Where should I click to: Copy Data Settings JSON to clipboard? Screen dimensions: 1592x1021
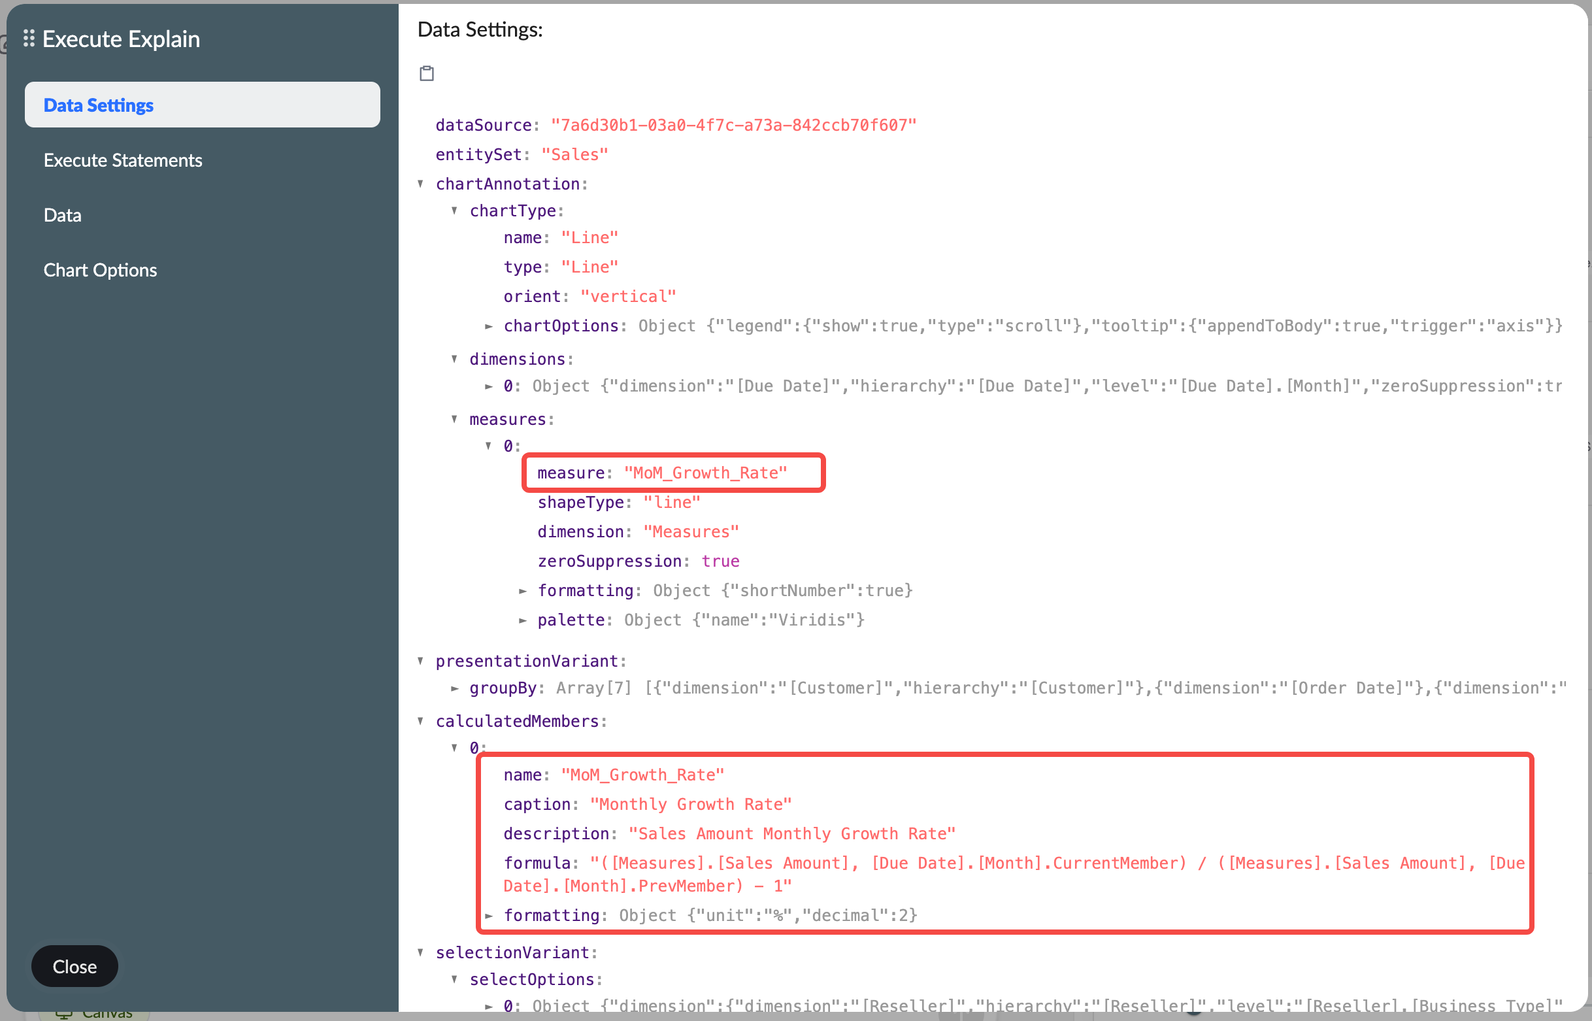pos(426,73)
